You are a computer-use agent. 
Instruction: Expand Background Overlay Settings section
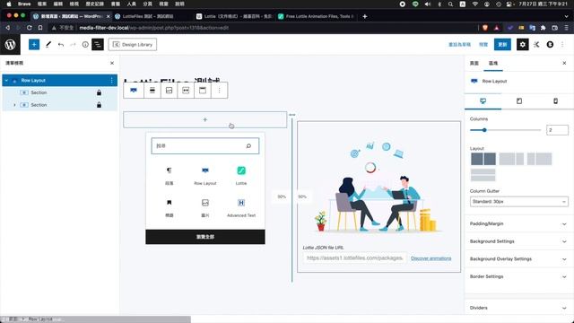(519, 259)
